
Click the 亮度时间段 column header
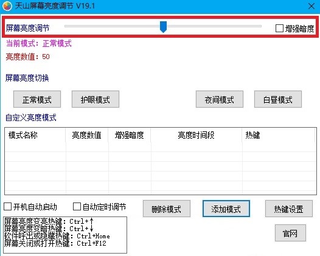(197, 135)
